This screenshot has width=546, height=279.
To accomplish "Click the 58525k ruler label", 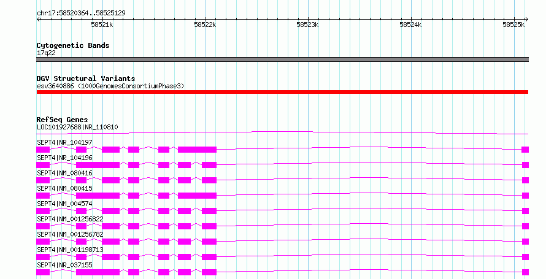I will click(x=513, y=25).
